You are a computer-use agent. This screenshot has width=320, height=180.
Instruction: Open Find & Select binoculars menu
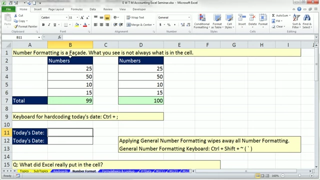click(x=307, y=21)
